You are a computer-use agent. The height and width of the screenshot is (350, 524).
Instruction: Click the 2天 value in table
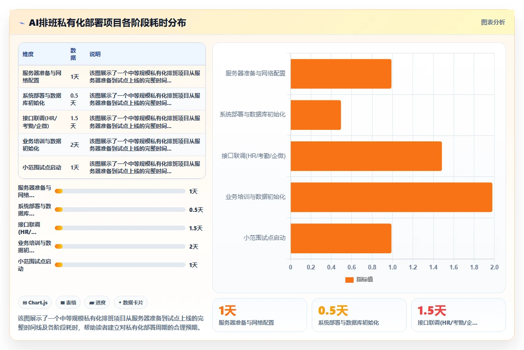75,145
